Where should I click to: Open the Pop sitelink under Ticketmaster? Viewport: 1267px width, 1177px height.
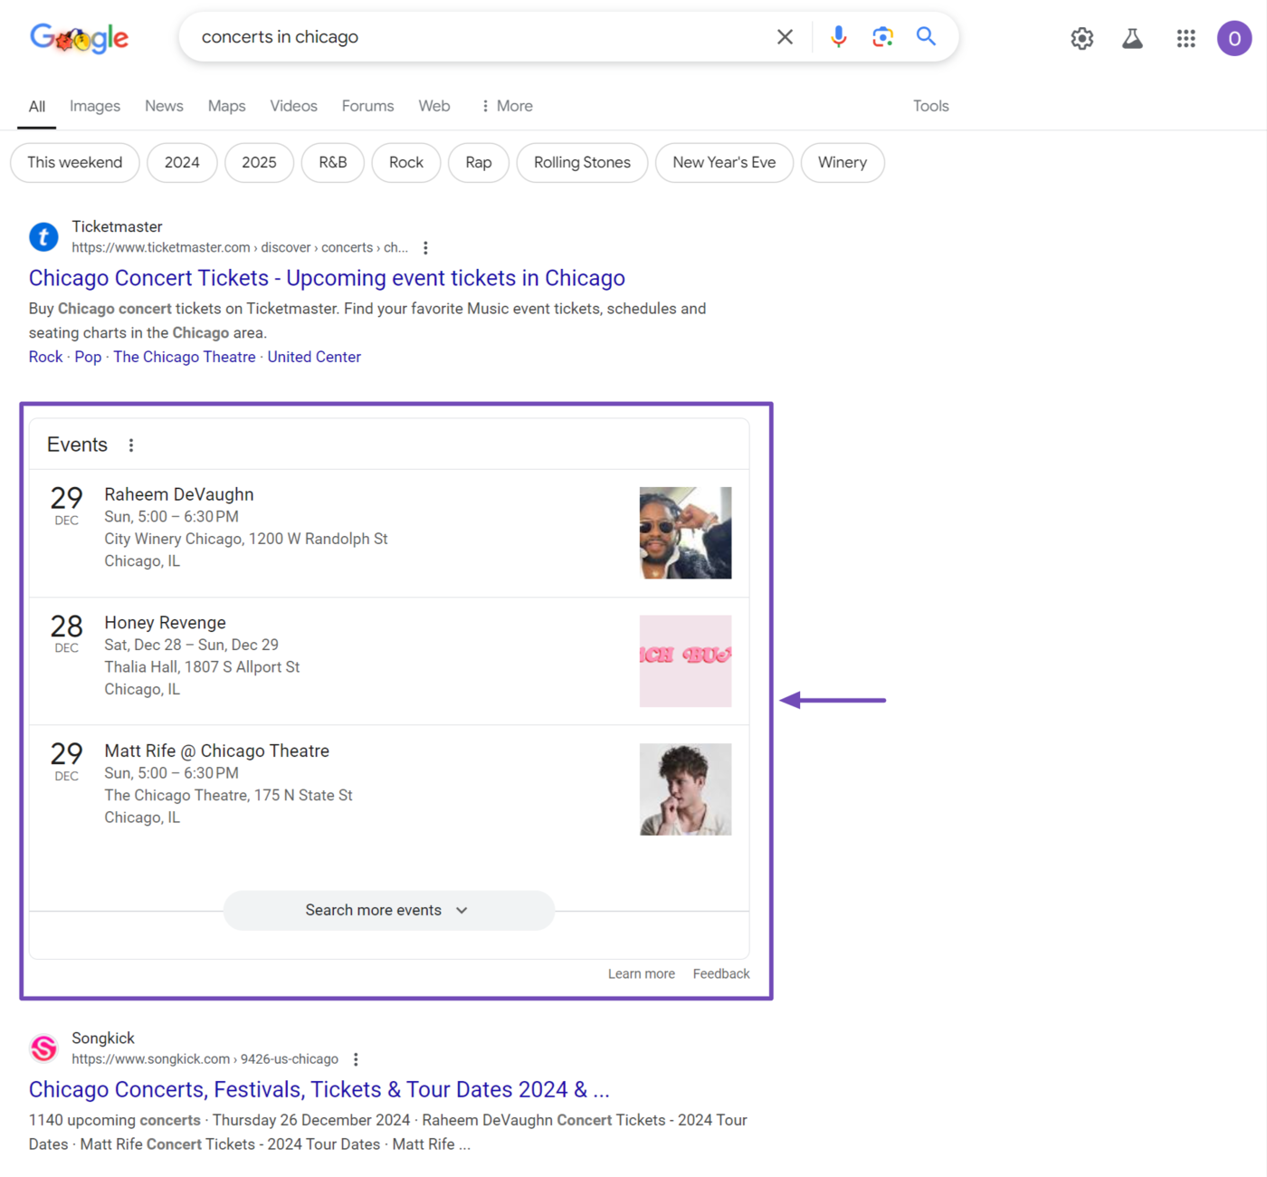(x=88, y=358)
